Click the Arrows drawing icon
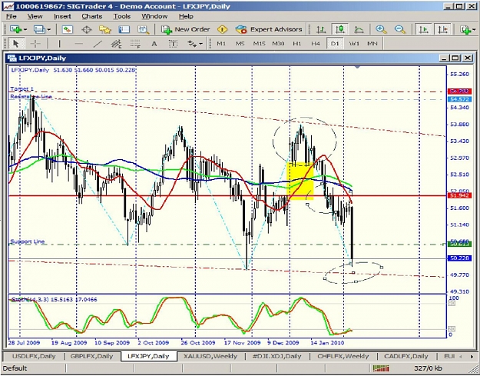This screenshot has width=480, height=376. pyautogui.click(x=192, y=44)
